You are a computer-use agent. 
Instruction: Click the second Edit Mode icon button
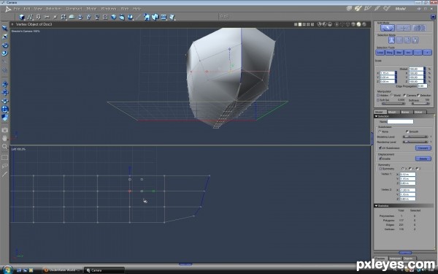point(404,28)
